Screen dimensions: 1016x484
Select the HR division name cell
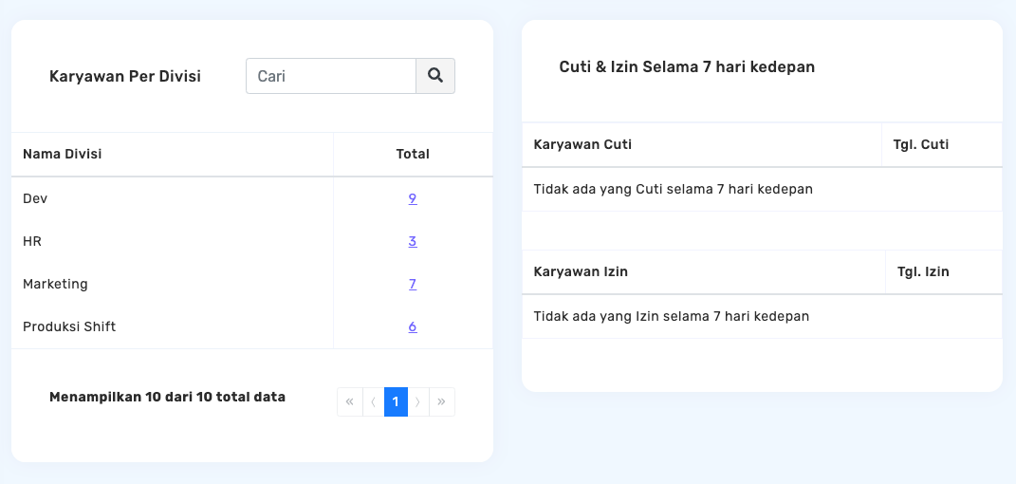[x=32, y=241]
